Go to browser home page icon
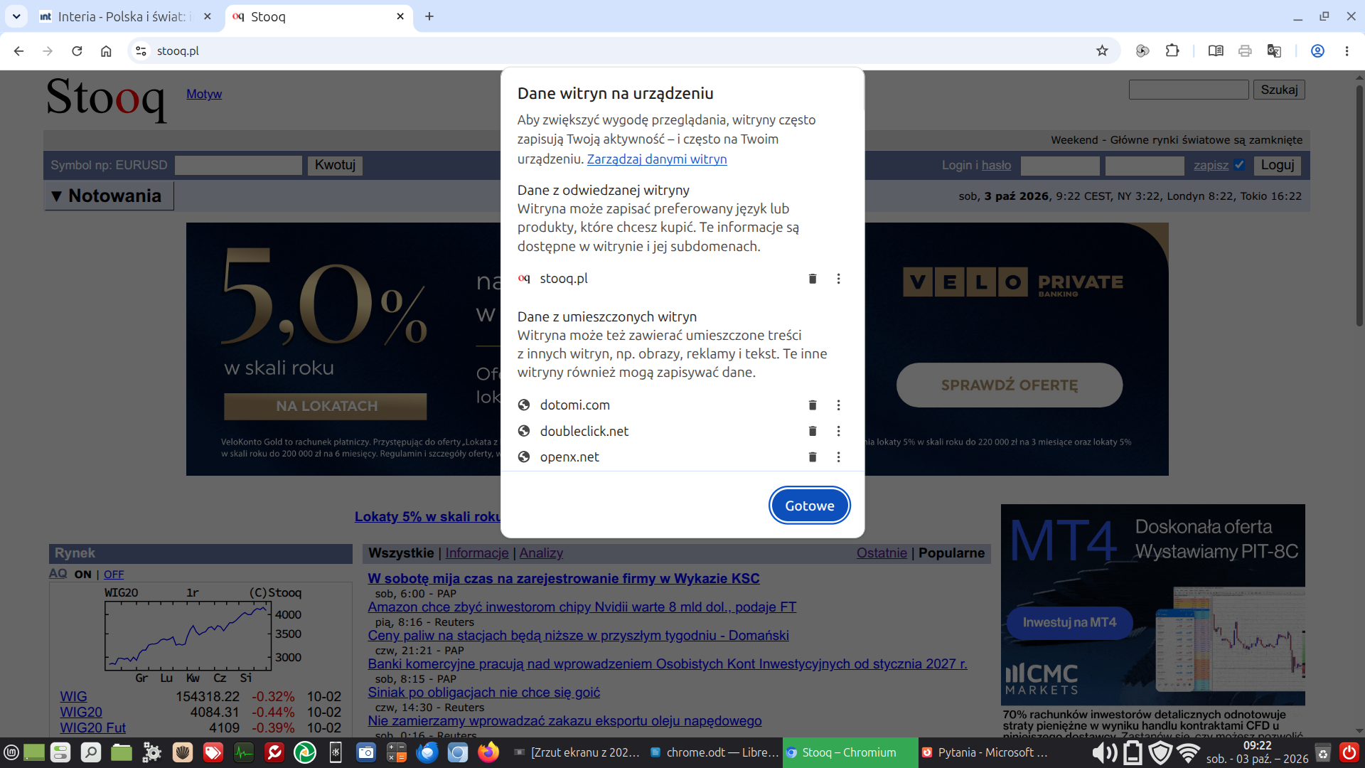 pos(106,51)
